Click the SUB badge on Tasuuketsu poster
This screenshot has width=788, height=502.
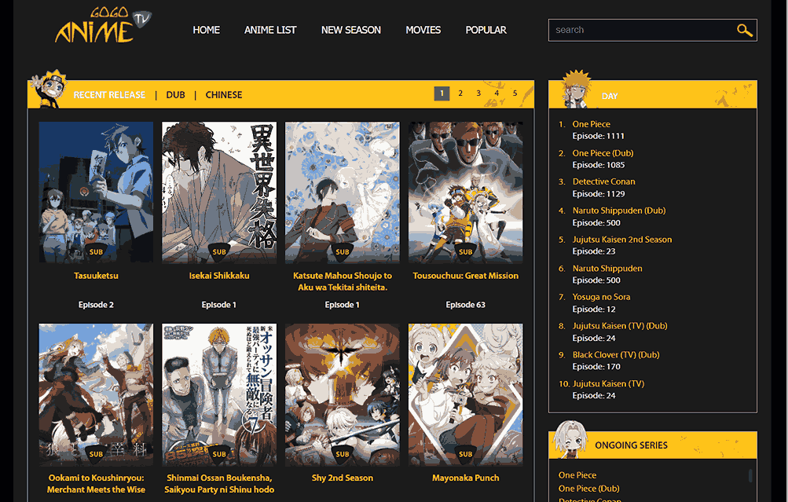pyautogui.click(x=96, y=252)
